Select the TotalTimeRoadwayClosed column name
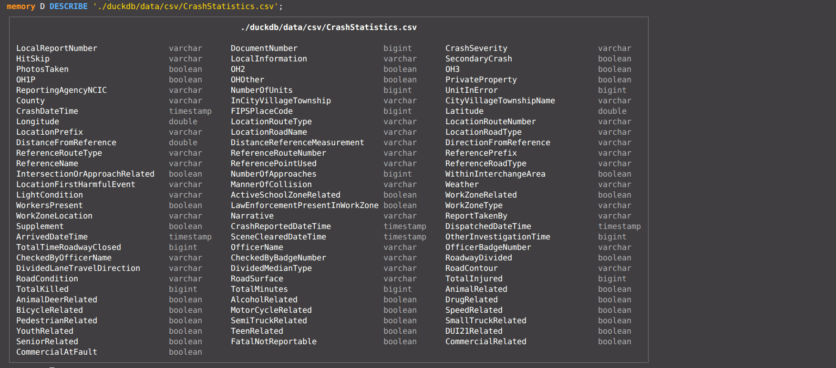The height and width of the screenshot is (368, 836). point(69,248)
